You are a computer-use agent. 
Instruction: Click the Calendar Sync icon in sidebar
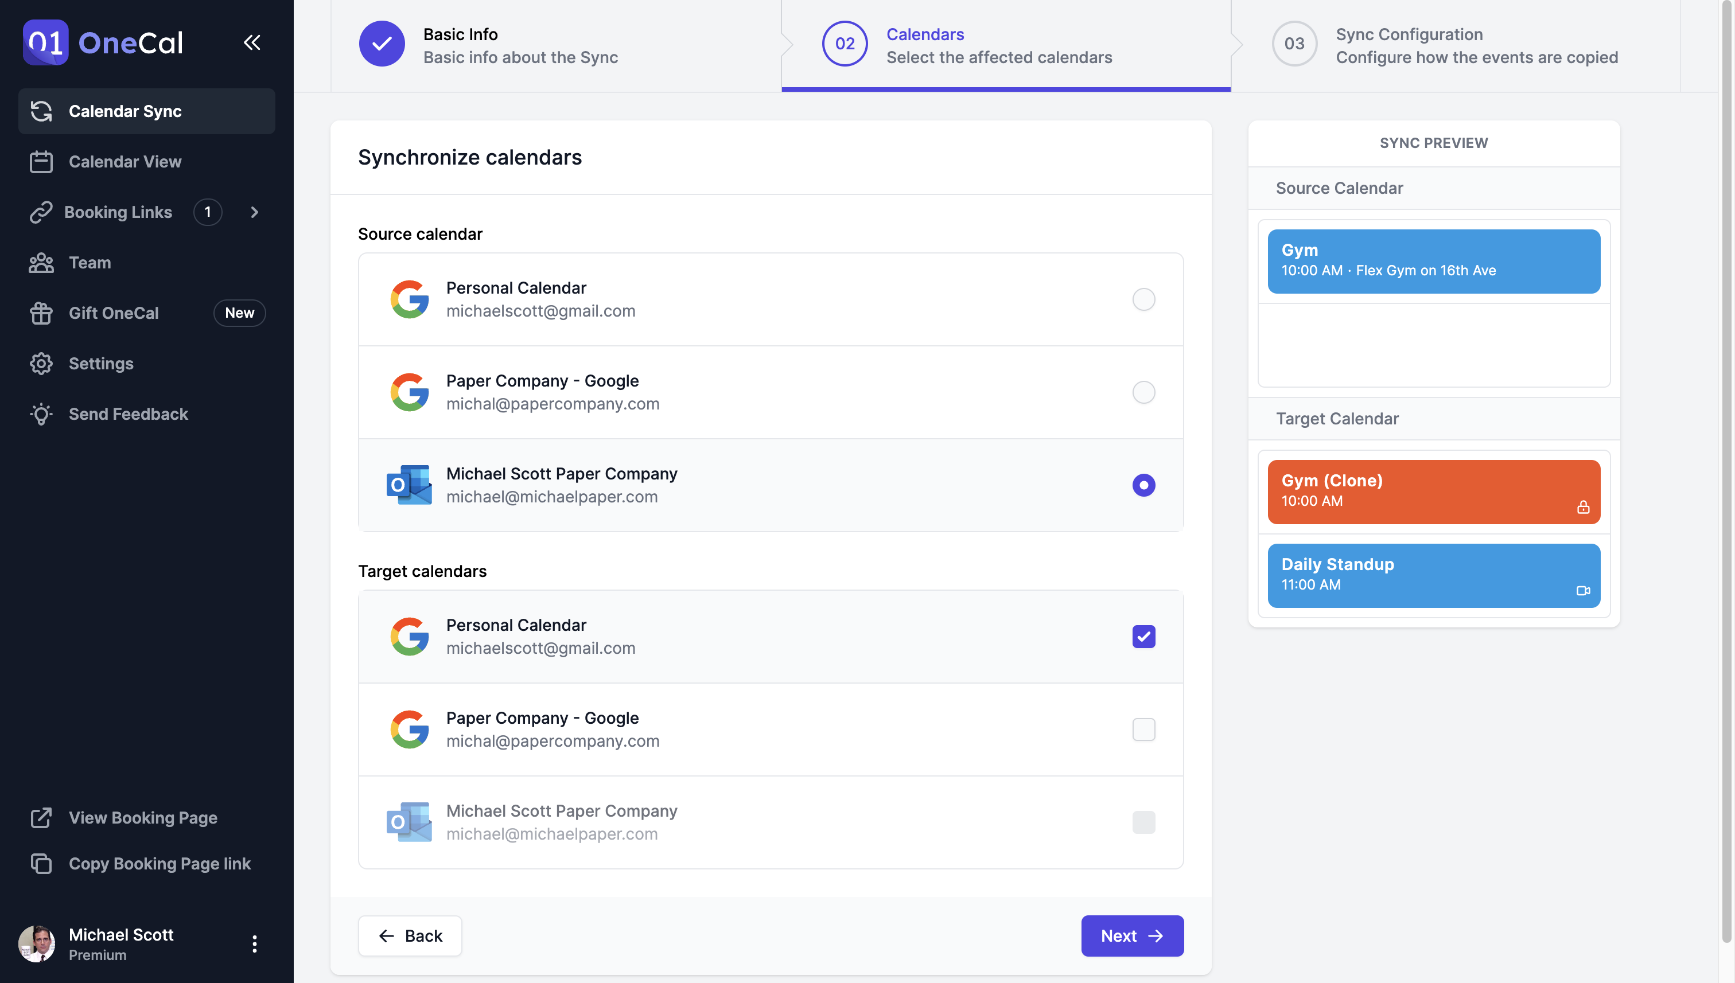[42, 111]
